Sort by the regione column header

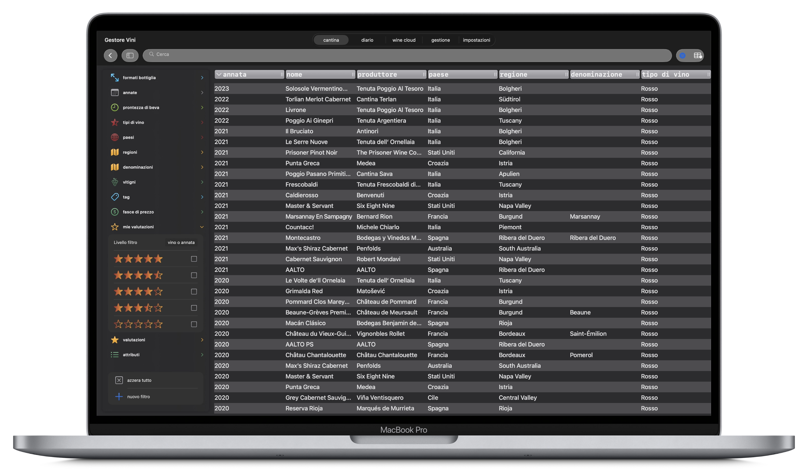point(534,74)
